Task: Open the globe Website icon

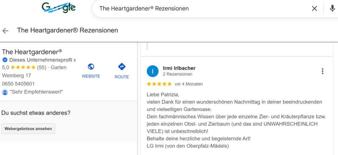Action: coord(91,67)
